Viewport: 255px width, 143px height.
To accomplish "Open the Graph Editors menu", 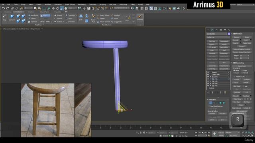I will [x=70, y=4].
